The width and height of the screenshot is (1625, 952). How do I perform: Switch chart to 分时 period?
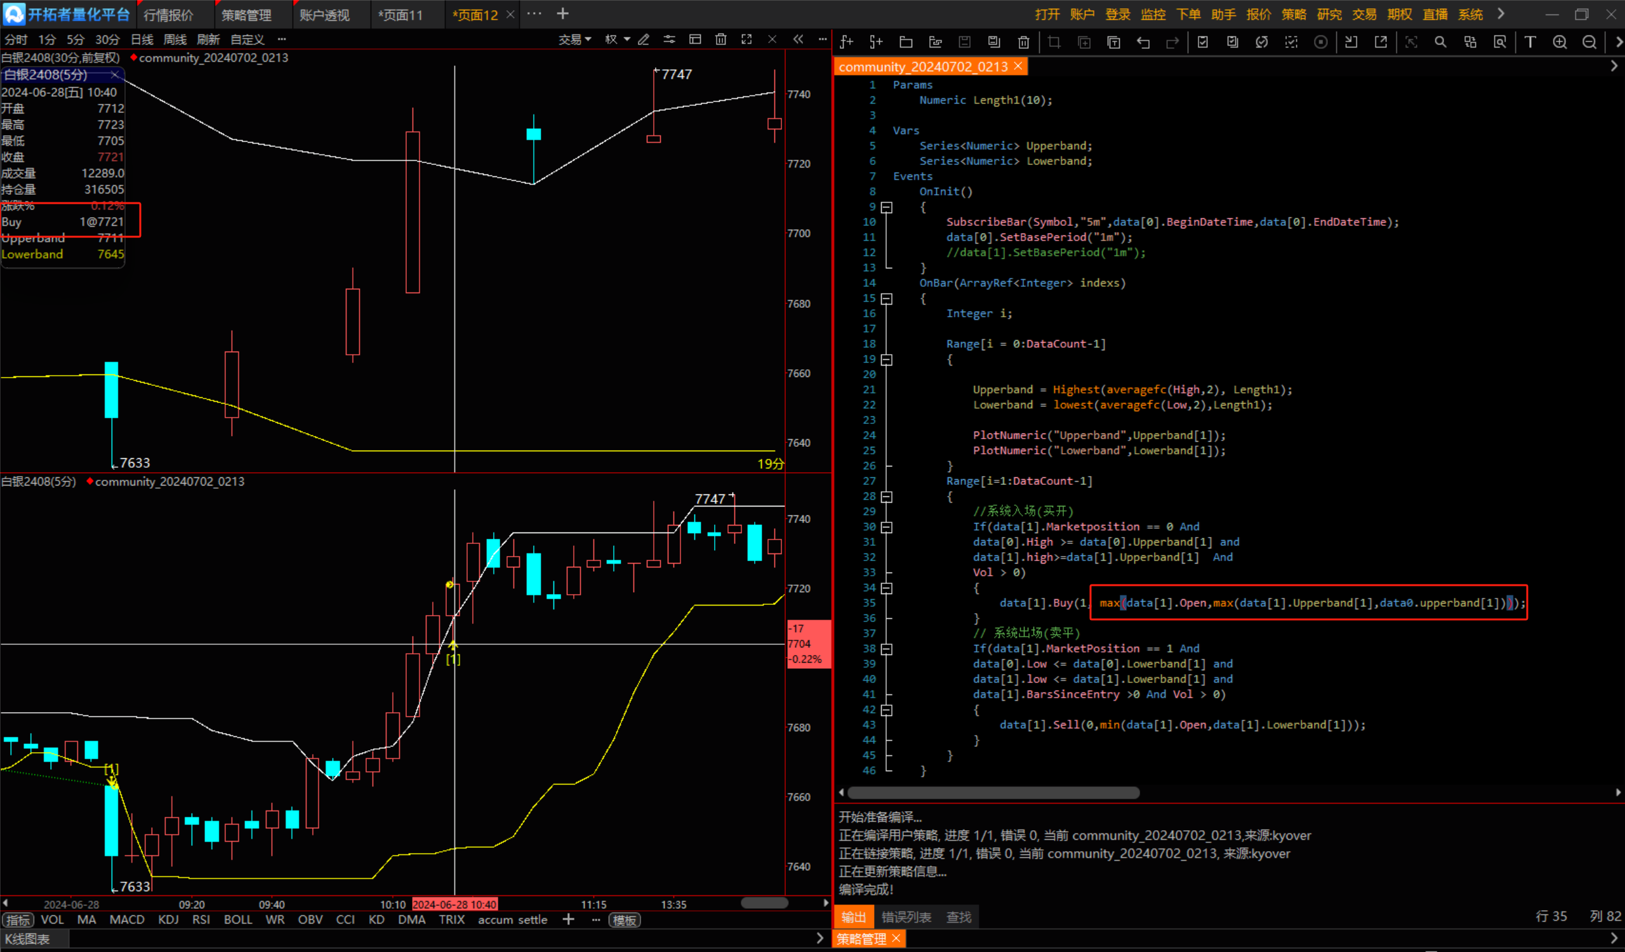[15, 39]
